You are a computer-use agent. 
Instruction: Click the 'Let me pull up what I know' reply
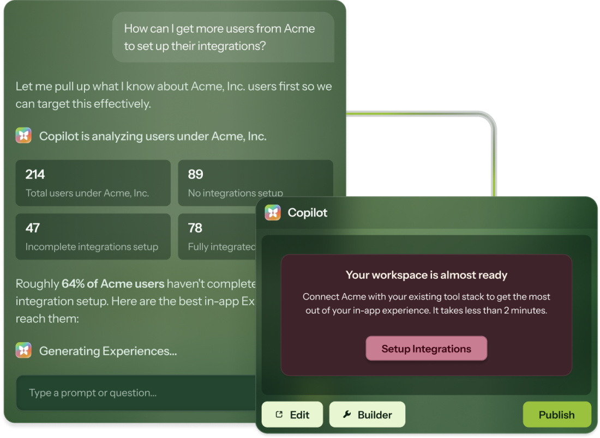click(x=173, y=95)
